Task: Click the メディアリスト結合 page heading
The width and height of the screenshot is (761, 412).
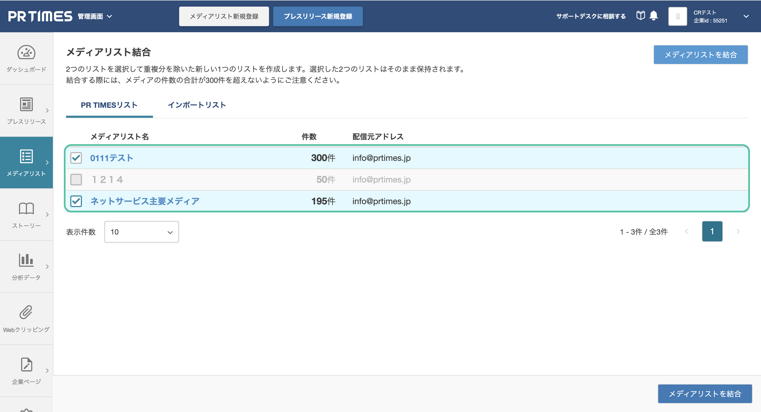Action: pyautogui.click(x=108, y=52)
